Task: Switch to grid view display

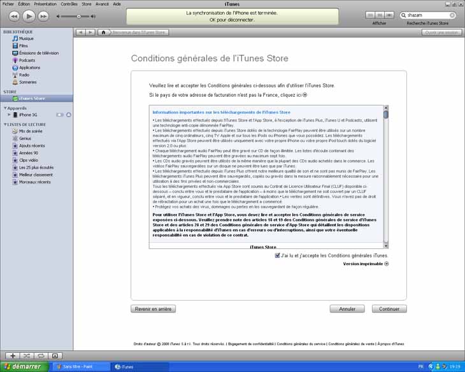Action: 379,15
